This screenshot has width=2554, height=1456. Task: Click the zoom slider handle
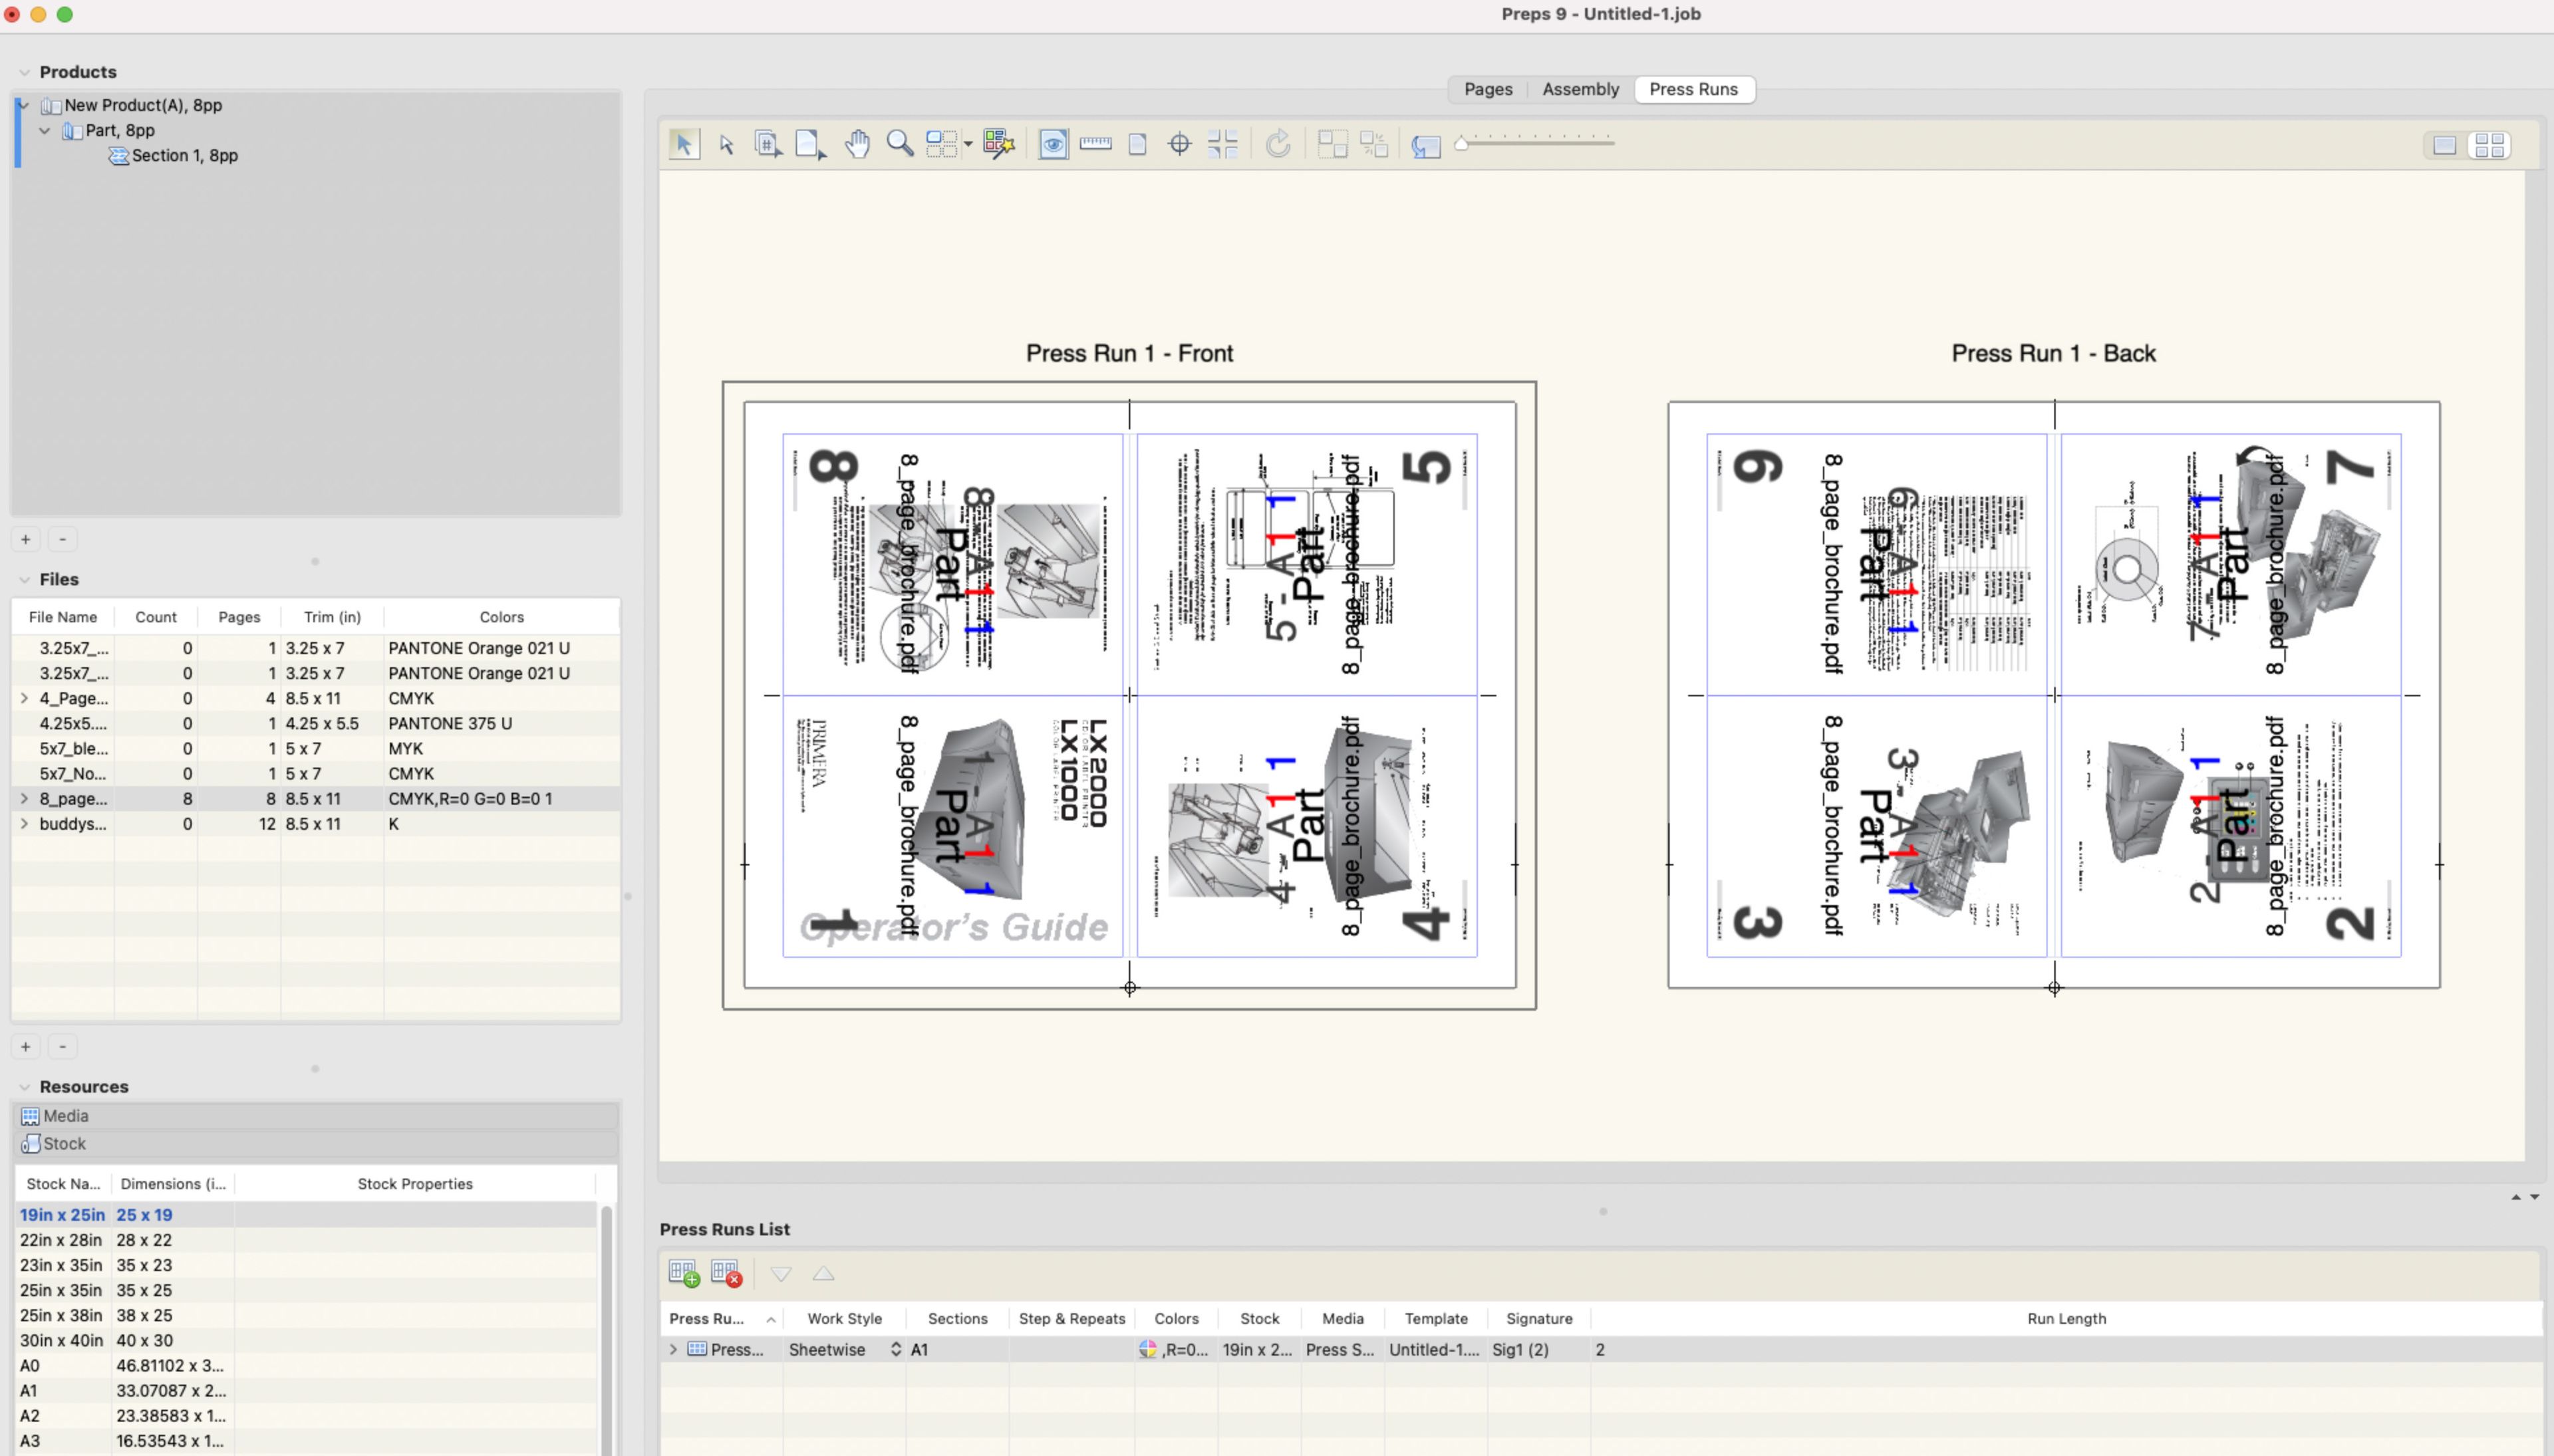click(x=1462, y=144)
